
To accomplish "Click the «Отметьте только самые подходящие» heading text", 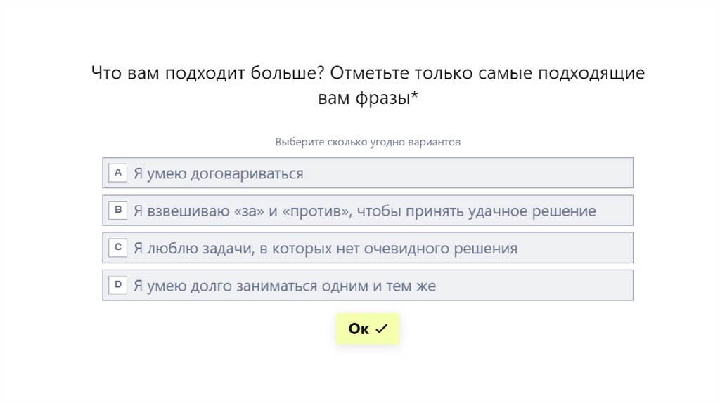I will pos(487,74).
